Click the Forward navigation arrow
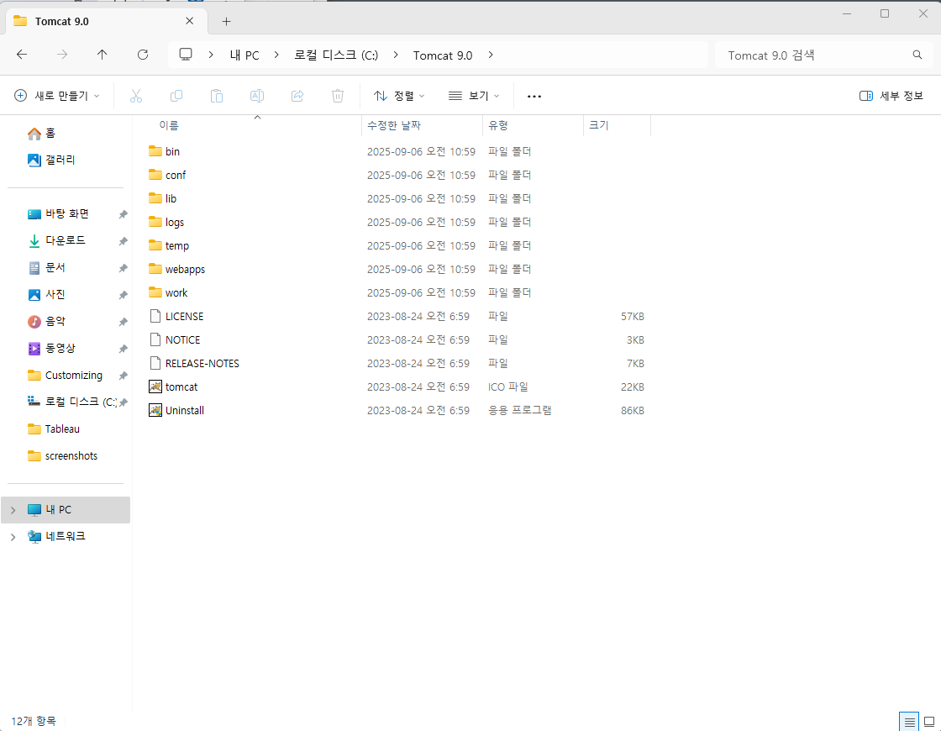Image resolution: width=941 pixels, height=731 pixels. pyautogui.click(x=62, y=55)
